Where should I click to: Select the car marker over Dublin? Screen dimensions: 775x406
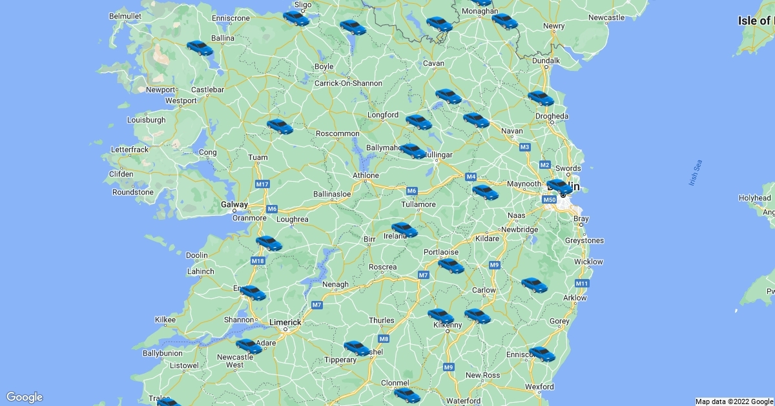[559, 187]
